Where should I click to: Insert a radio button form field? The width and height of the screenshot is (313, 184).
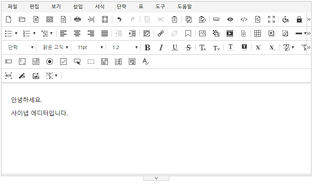click(x=50, y=62)
